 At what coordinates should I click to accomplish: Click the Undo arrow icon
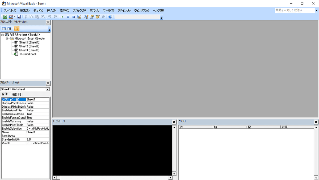(50, 17)
